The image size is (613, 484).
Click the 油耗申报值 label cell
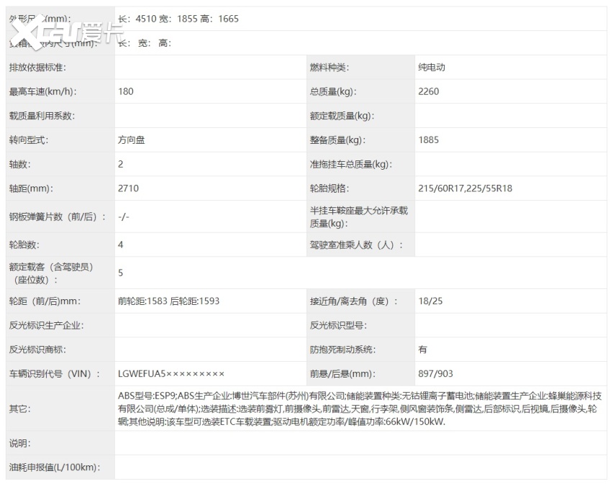[54, 467]
